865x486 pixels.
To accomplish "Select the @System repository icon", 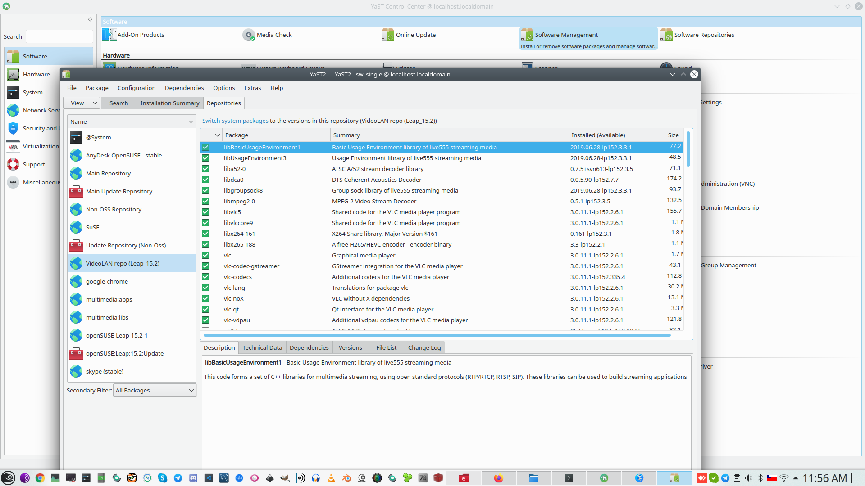I will [76, 137].
